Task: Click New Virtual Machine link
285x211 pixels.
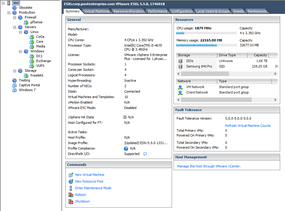Action: click(x=90, y=175)
